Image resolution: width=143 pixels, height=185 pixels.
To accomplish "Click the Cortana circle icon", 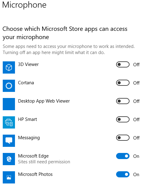I will pyautogui.click(x=9, y=86).
